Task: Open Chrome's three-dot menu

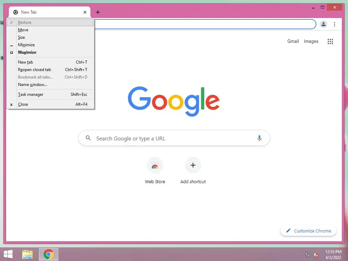Action: pos(334,24)
